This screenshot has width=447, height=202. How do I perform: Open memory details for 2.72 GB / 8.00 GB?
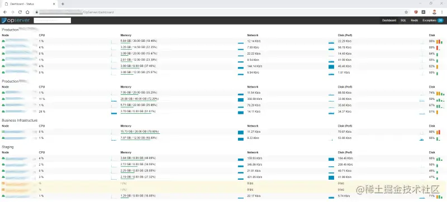pyautogui.click(x=138, y=165)
